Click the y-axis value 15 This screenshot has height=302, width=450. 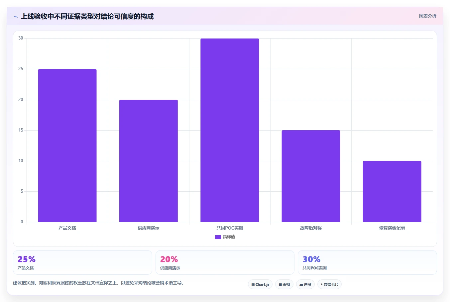(x=21, y=130)
